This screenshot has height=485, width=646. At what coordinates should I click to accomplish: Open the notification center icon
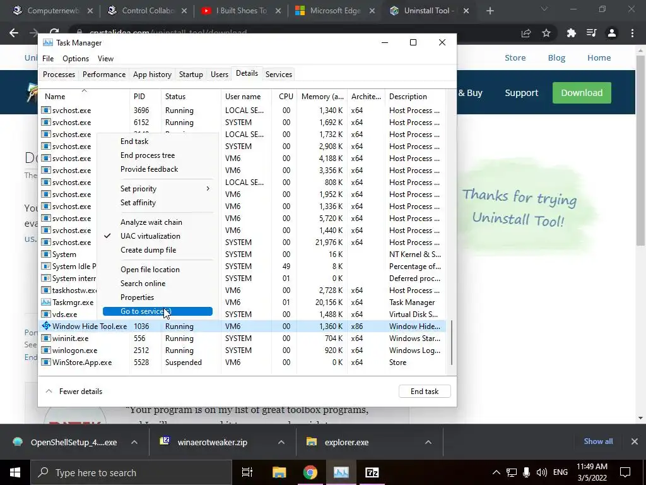tap(625, 472)
